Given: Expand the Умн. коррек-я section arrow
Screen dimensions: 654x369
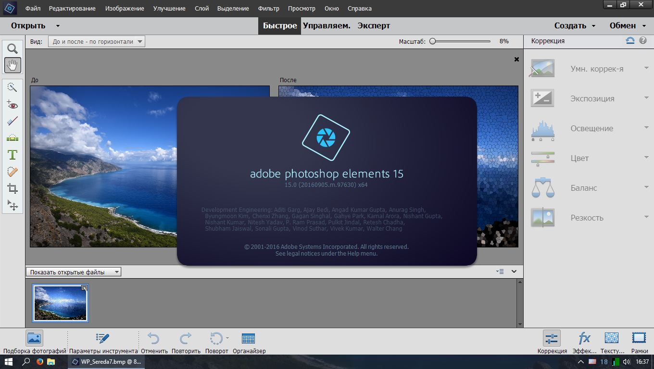Looking at the screenshot, I should point(646,68).
